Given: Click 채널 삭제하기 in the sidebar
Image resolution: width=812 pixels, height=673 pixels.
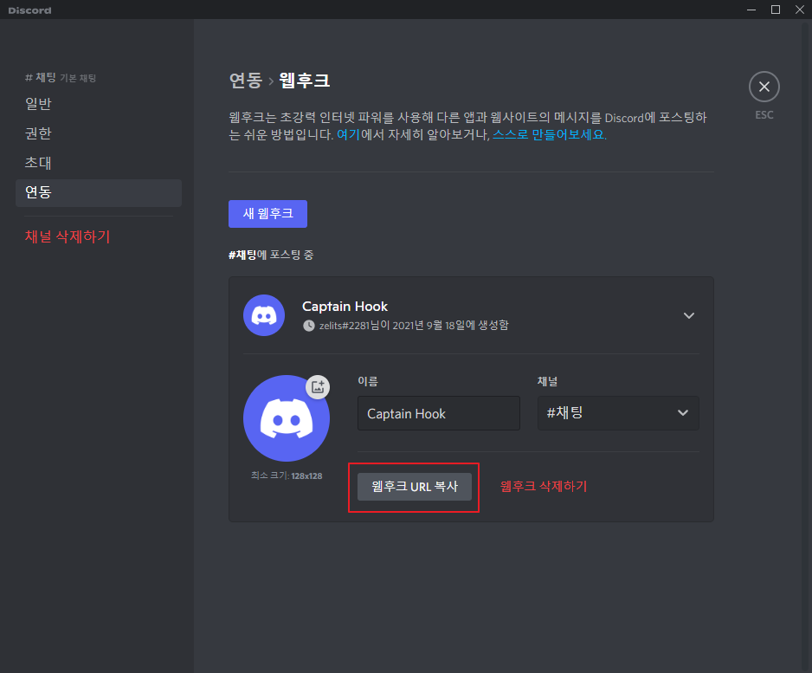Looking at the screenshot, I should 68,236.
